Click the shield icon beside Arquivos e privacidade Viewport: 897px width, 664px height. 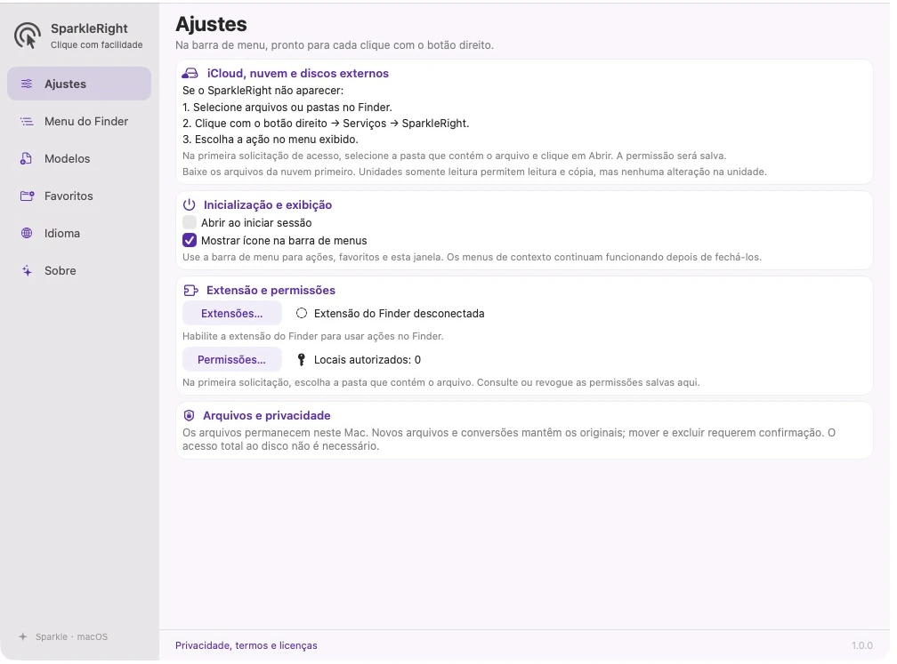tap(189, 415)
